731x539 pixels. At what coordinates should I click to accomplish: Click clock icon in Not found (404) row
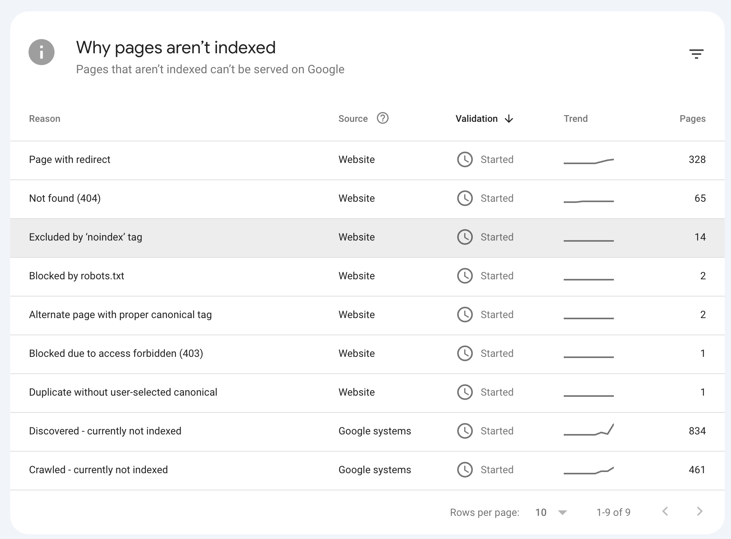coord(465,198)
